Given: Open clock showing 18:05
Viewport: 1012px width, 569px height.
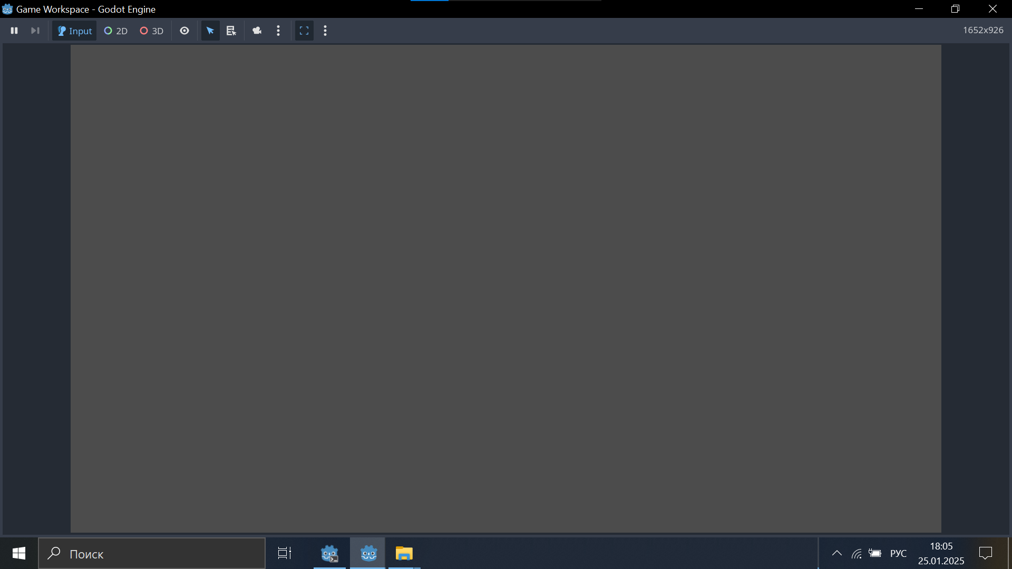Looking at the screenshot, I should coord(941,553).
